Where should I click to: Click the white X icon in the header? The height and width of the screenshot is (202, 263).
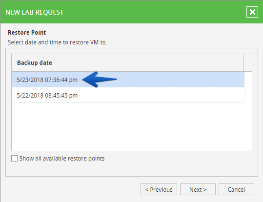[x=252, y=12]
